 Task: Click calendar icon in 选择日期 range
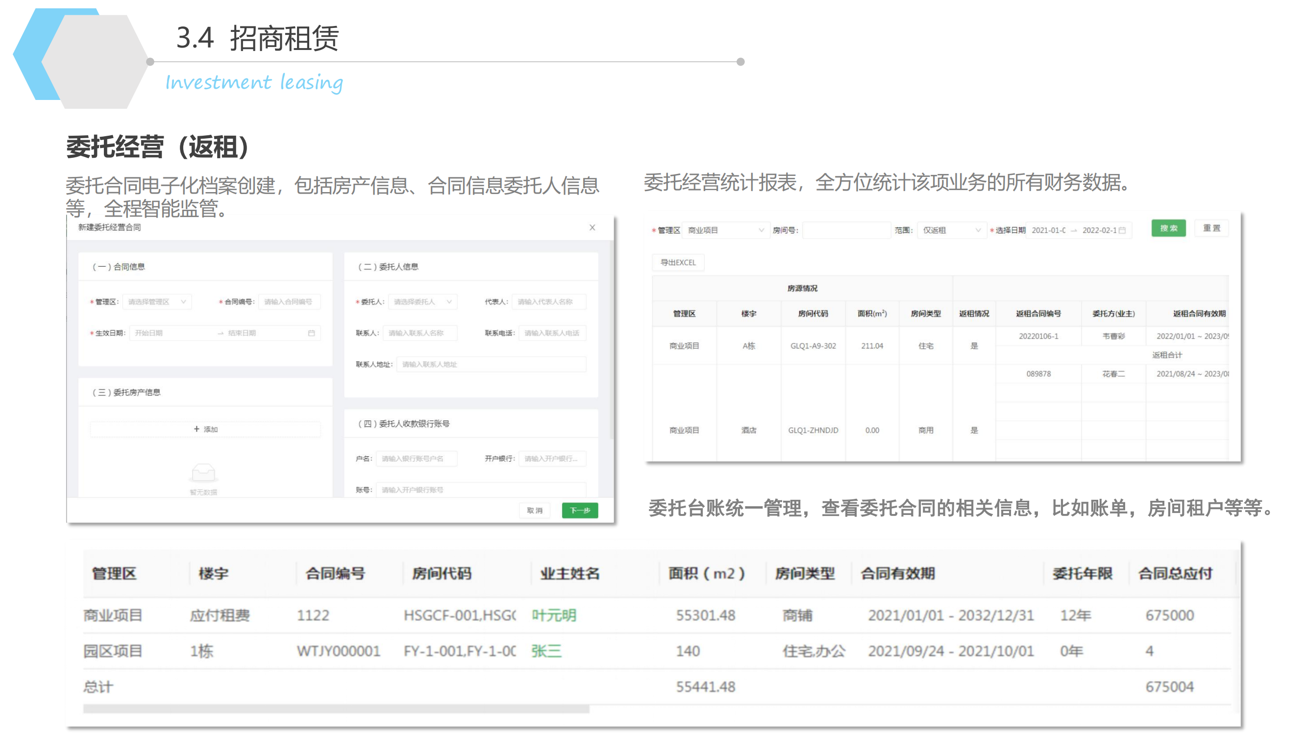1122,230
